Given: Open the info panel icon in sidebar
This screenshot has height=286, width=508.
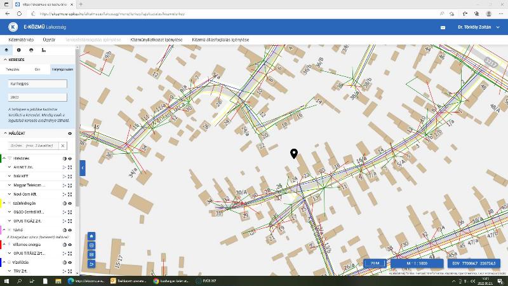Looking at the screenshot, I should pyautogui.click(x=18, y=50).
